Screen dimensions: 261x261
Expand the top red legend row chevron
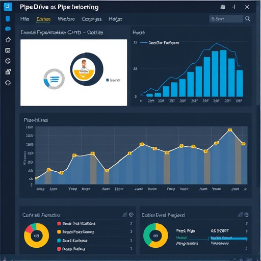(131, 223)
